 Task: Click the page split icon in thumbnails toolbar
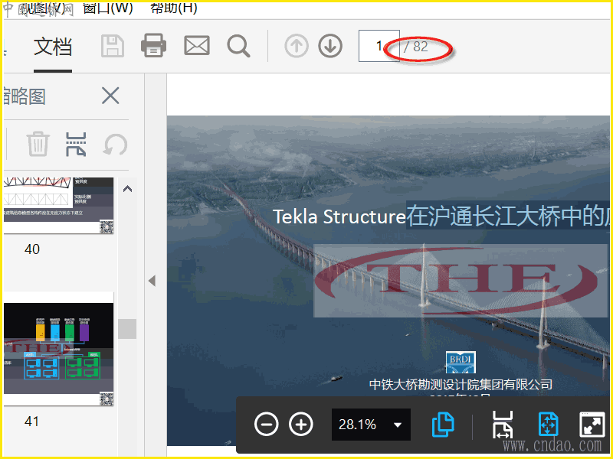(x=76, y=144)
